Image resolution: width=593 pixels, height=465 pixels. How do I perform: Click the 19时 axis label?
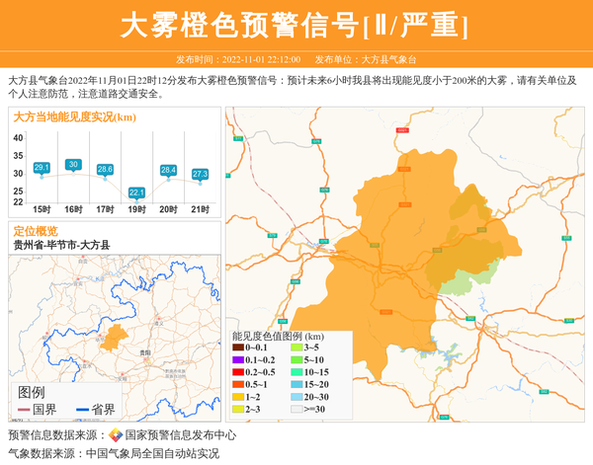click(136, 209)
